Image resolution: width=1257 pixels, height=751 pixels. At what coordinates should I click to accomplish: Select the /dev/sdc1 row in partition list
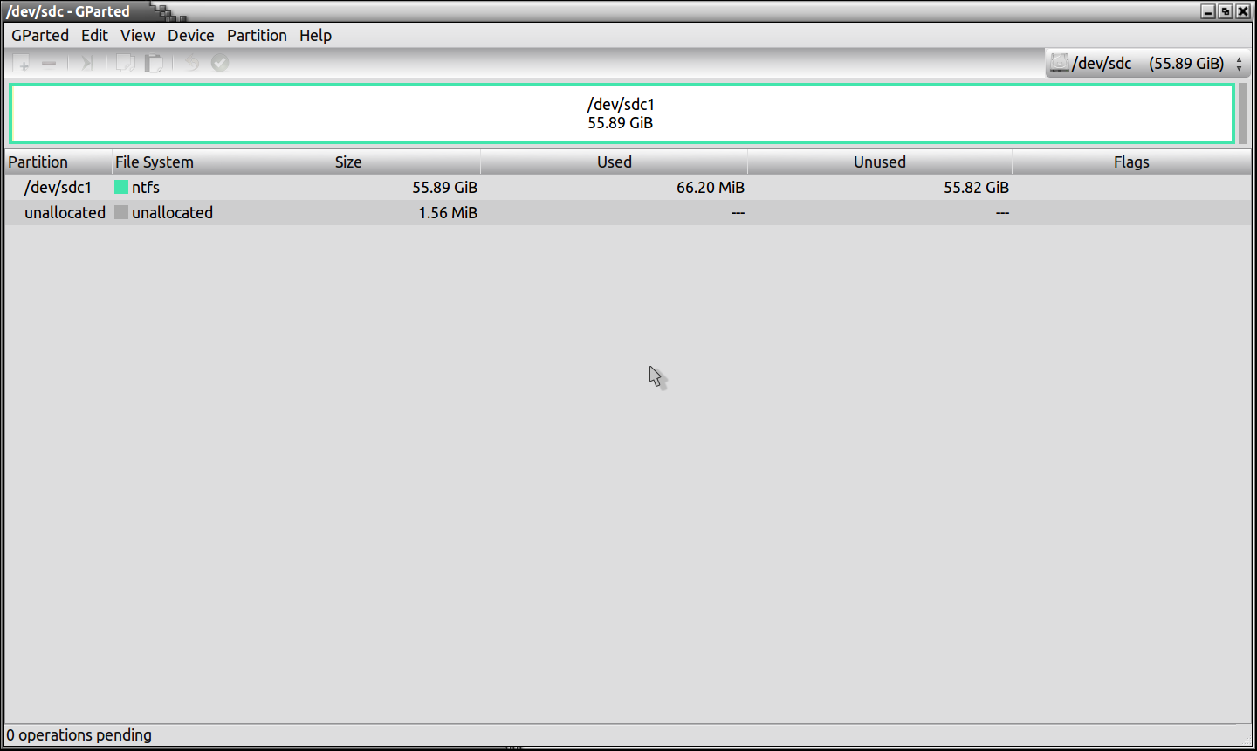[58, 188]
